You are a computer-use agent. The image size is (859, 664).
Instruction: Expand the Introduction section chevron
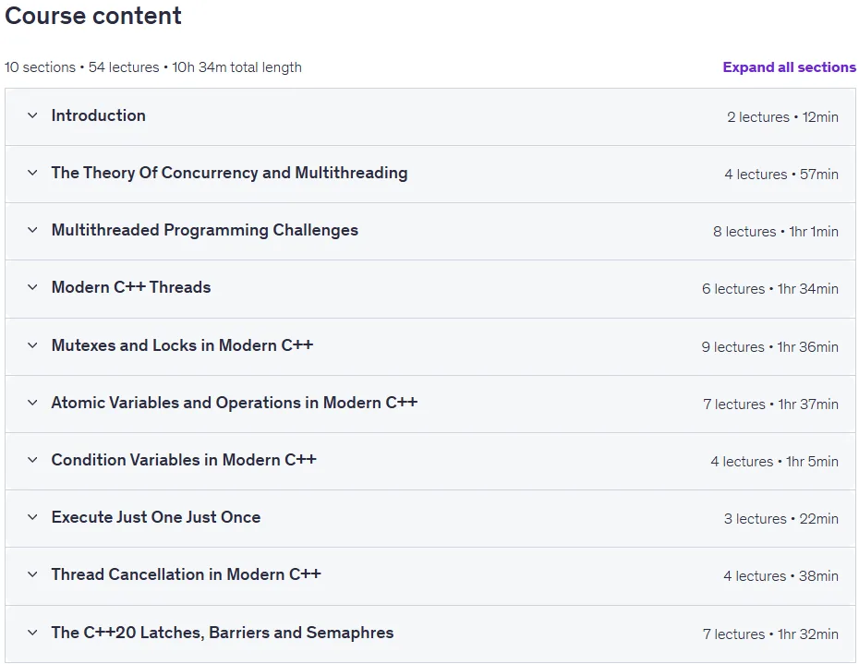click(x=32, y=115)
